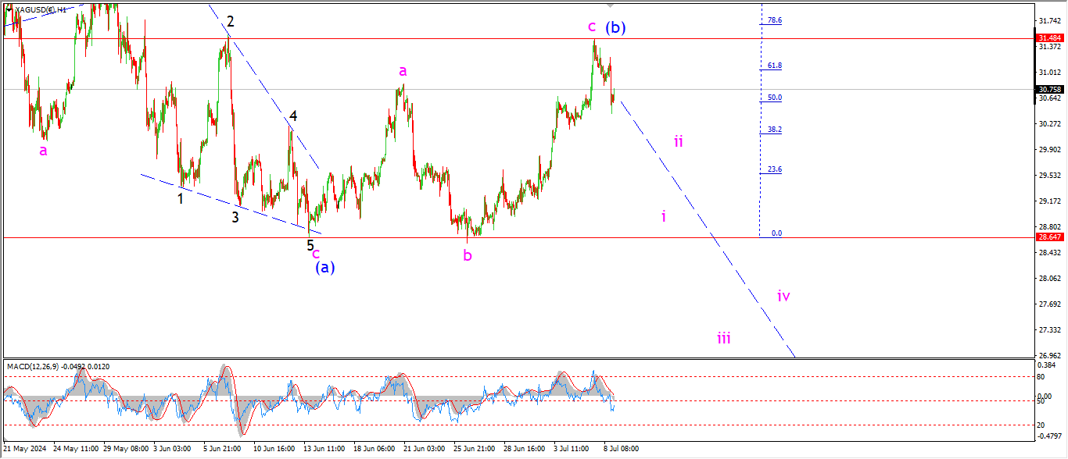
Task: Click the black wave number 2 label
Action: click(x=231, y=22)
